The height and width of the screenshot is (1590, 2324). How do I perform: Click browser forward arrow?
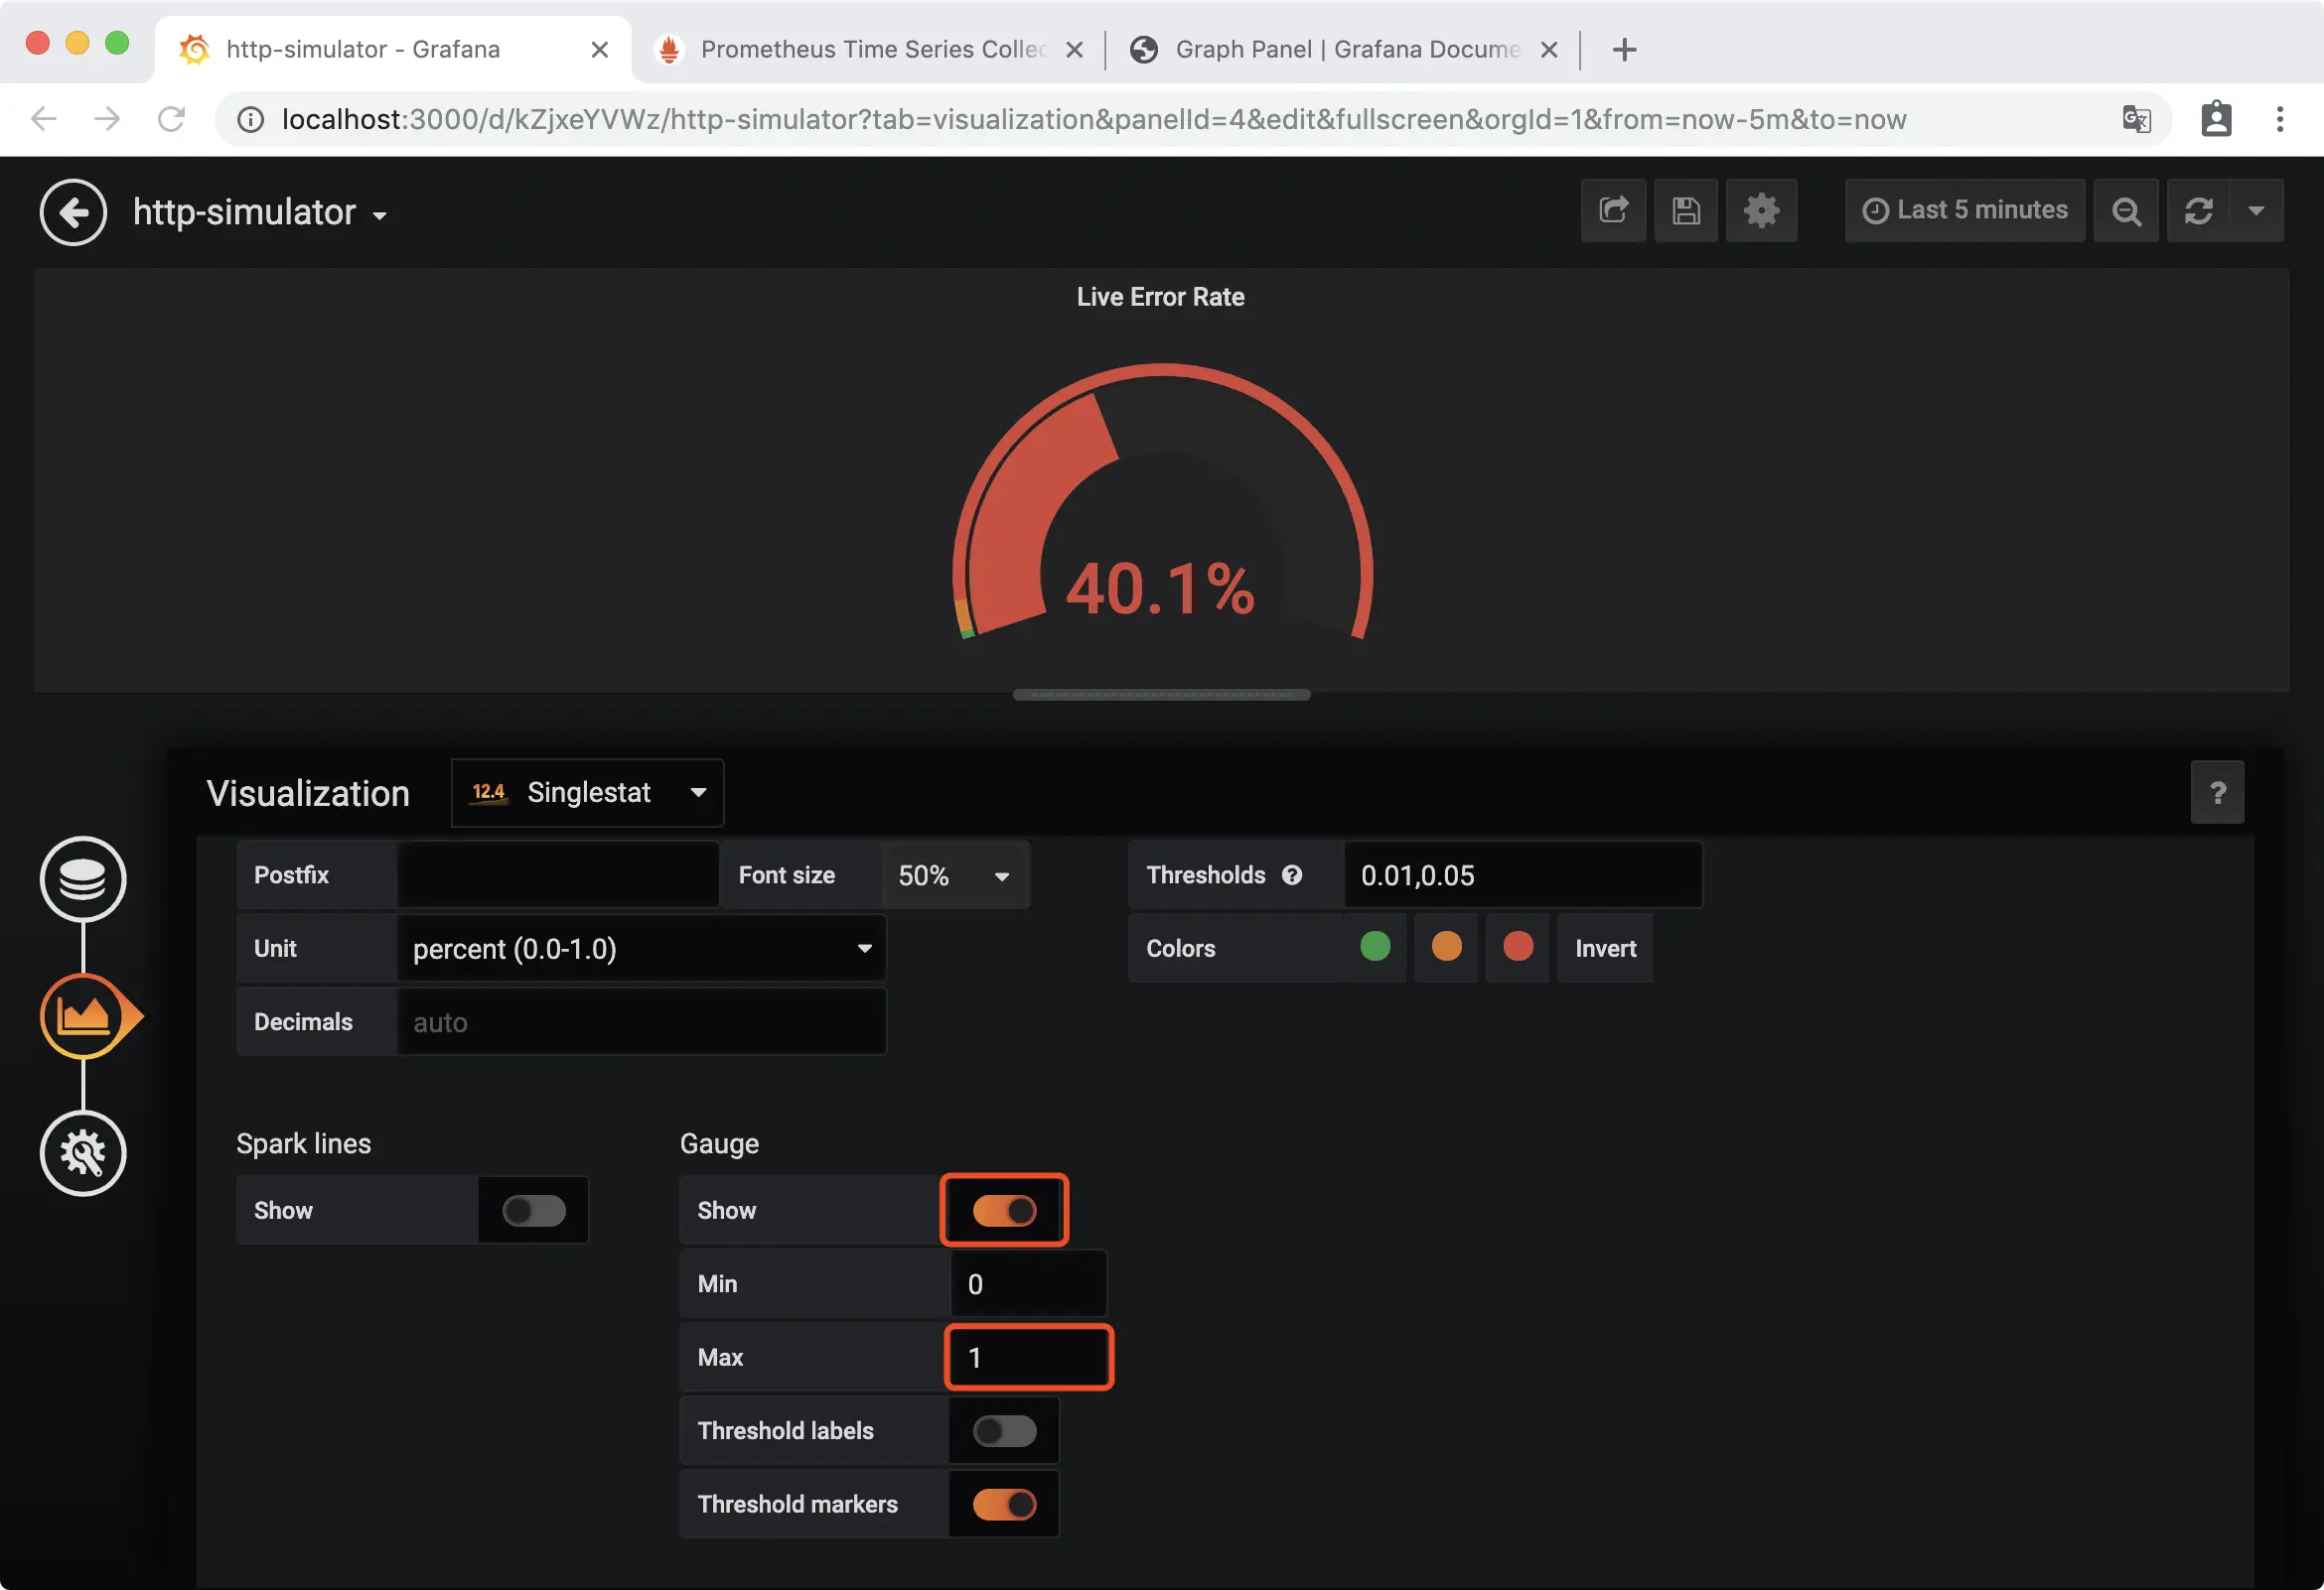click(x=107, y=119)
